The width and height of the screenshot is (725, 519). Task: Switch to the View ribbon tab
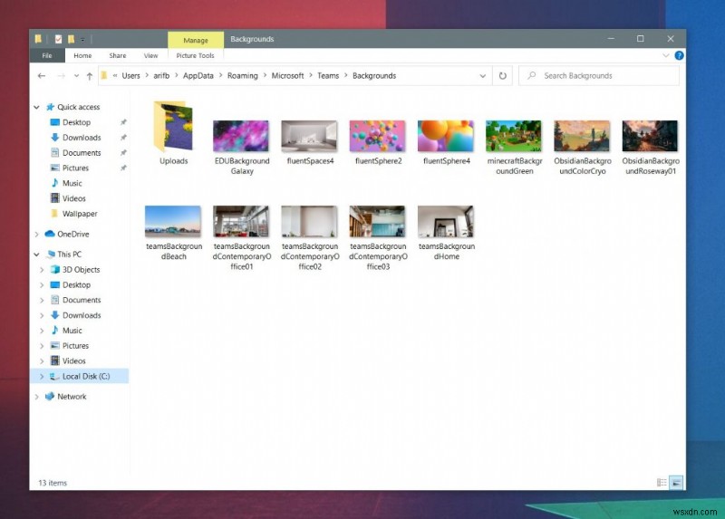(x=150, y=55)
